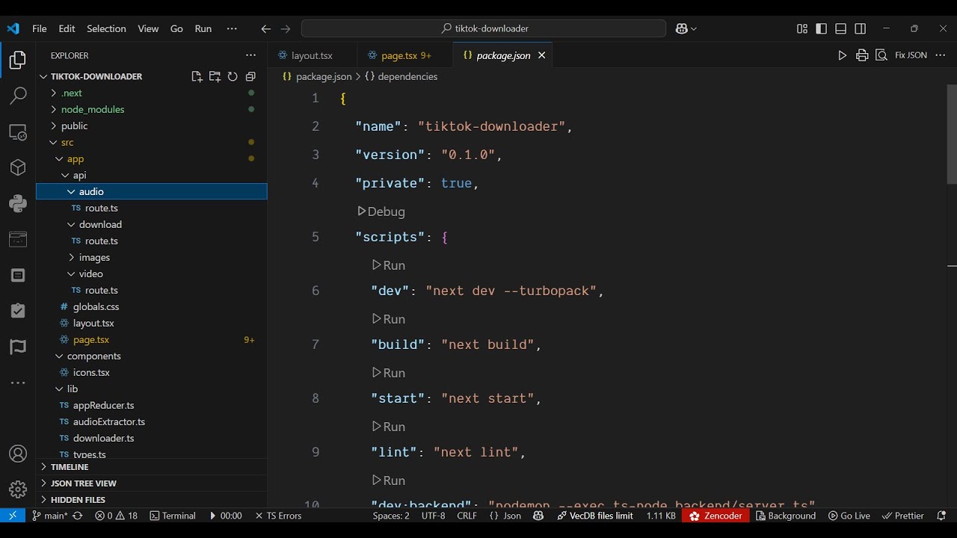Open the Manage gear icon
Viewport: 957px width, 538px height.
(18, 489)
